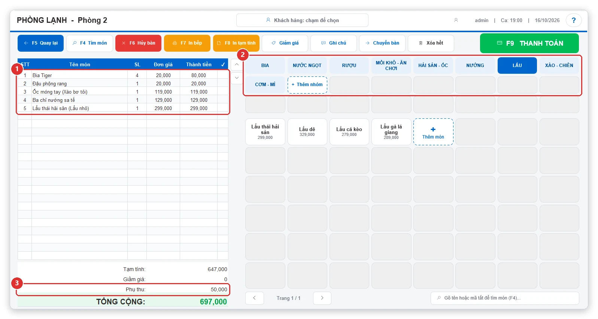Viewport: 598px width, 319px height.
Task: Print bill with F8 In tạm tính
Action: click(236, 43)
